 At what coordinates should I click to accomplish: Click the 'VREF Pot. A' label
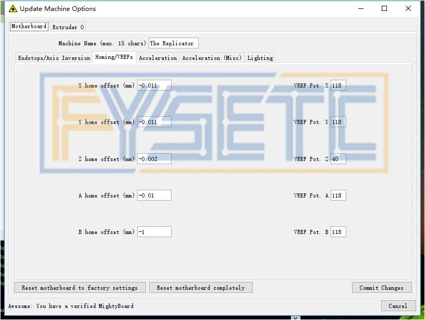pyautogui.click(x=311, y=195)
